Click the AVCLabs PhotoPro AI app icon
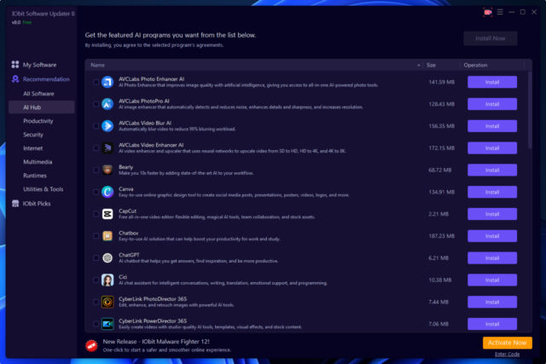 click(x=107, y=104)
